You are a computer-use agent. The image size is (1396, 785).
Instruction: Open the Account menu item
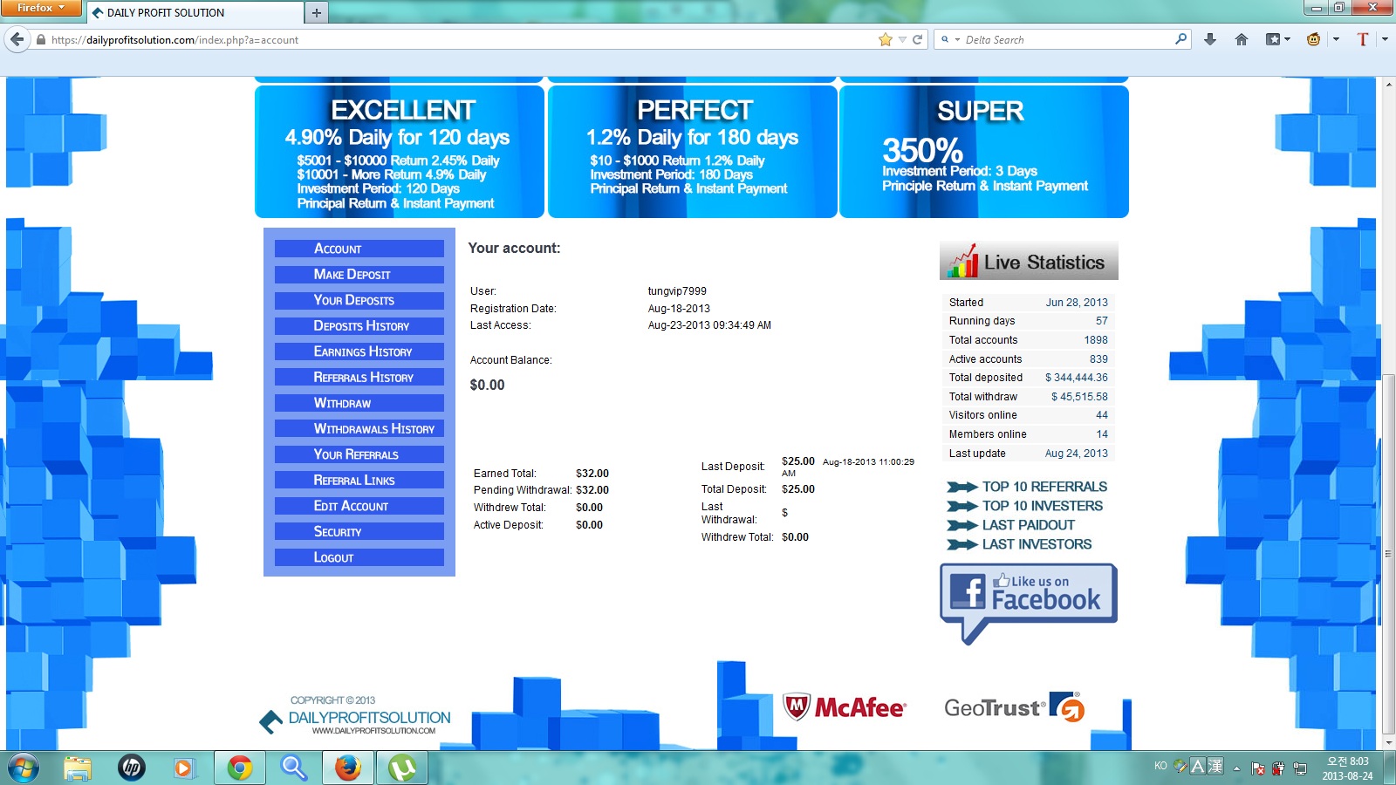[x=359, y=249]
